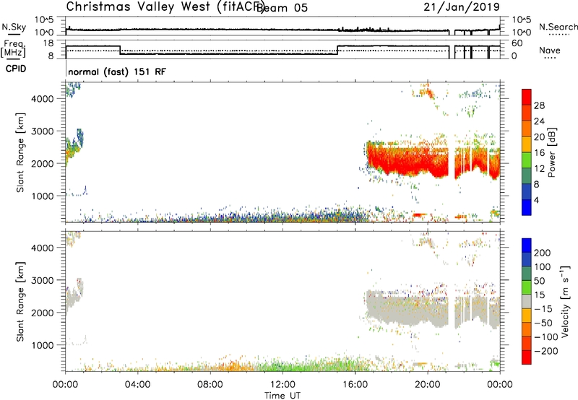Click the 'Slant Range [km]' label of velocity panel
578x400 pixels.
coord(20,301)
